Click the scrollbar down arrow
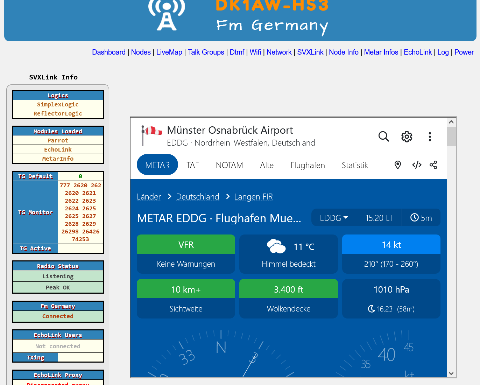480x385 pixels. coord(451,373)
